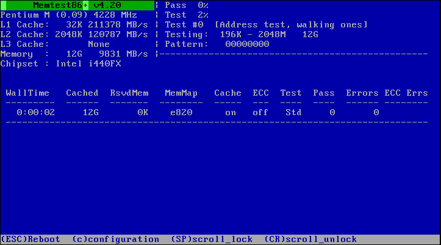Image resolution: width=441 pixels, height=245 pixels.
Task: Select the RsvdMem value '0K'
Action: pos(143,112)
